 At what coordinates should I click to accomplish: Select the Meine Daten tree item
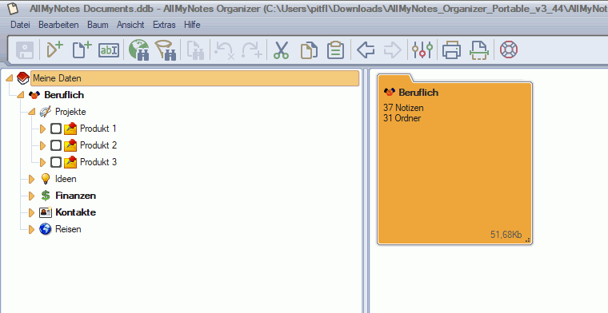(194, 78)
